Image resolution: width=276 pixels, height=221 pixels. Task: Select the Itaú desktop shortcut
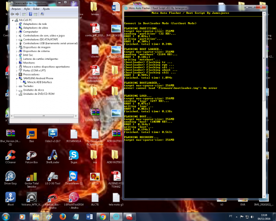click(x=32, y=135)
